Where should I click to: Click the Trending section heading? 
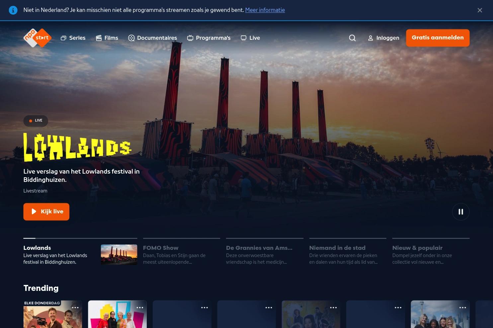[41, 288]
